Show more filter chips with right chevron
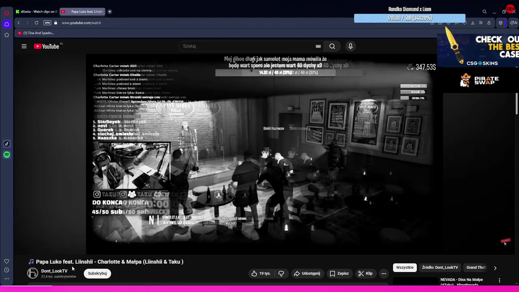Screen dimensions: 519x292 coord(495,268)
